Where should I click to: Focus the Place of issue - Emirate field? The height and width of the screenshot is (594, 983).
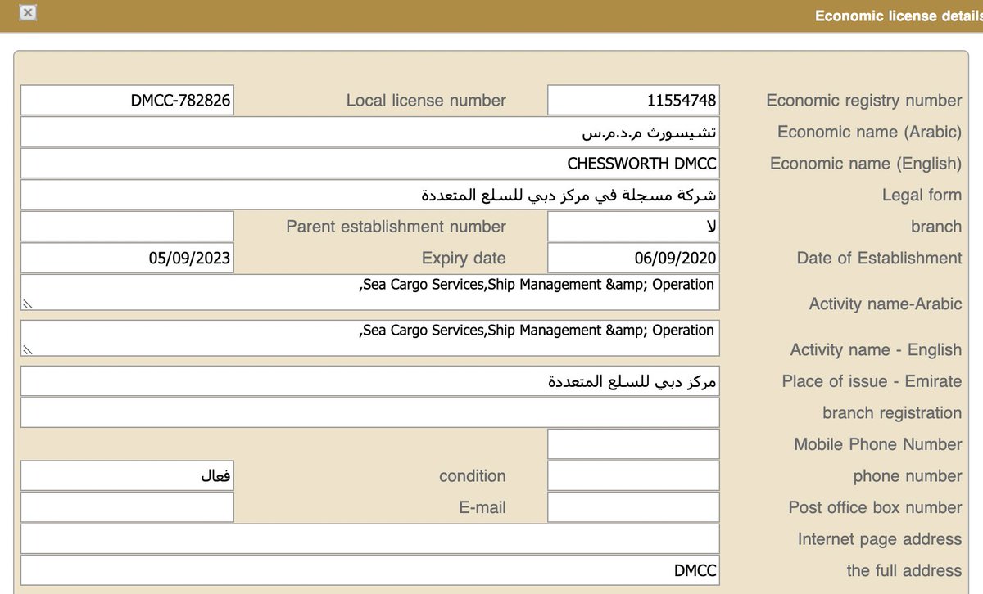pyautogui.click(x=370, y=381)
